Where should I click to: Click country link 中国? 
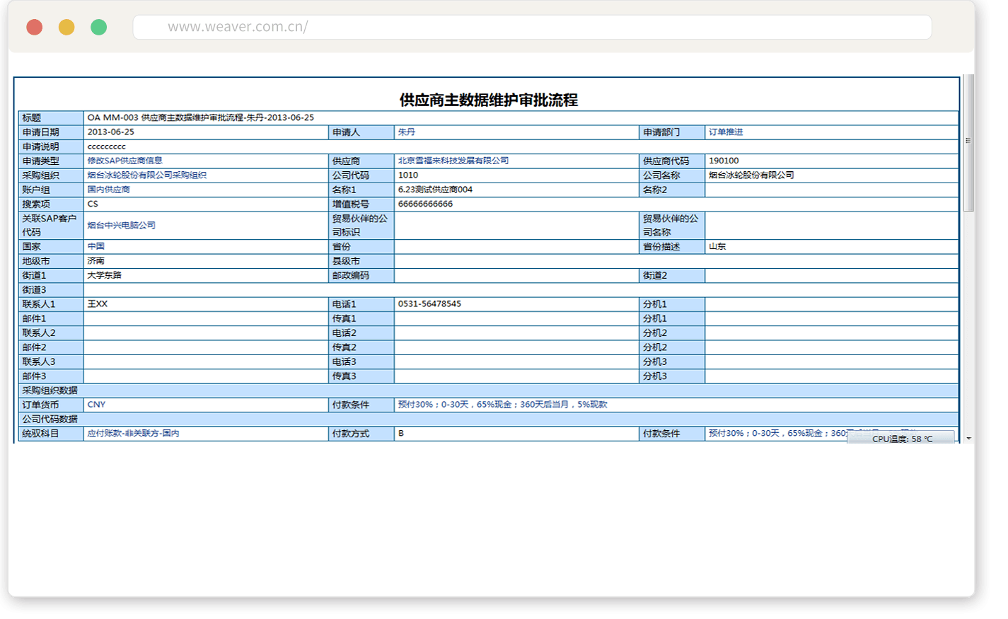[95, 247]
